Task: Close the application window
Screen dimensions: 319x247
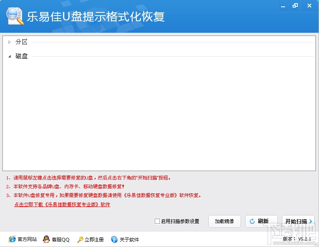Action: 309,6
